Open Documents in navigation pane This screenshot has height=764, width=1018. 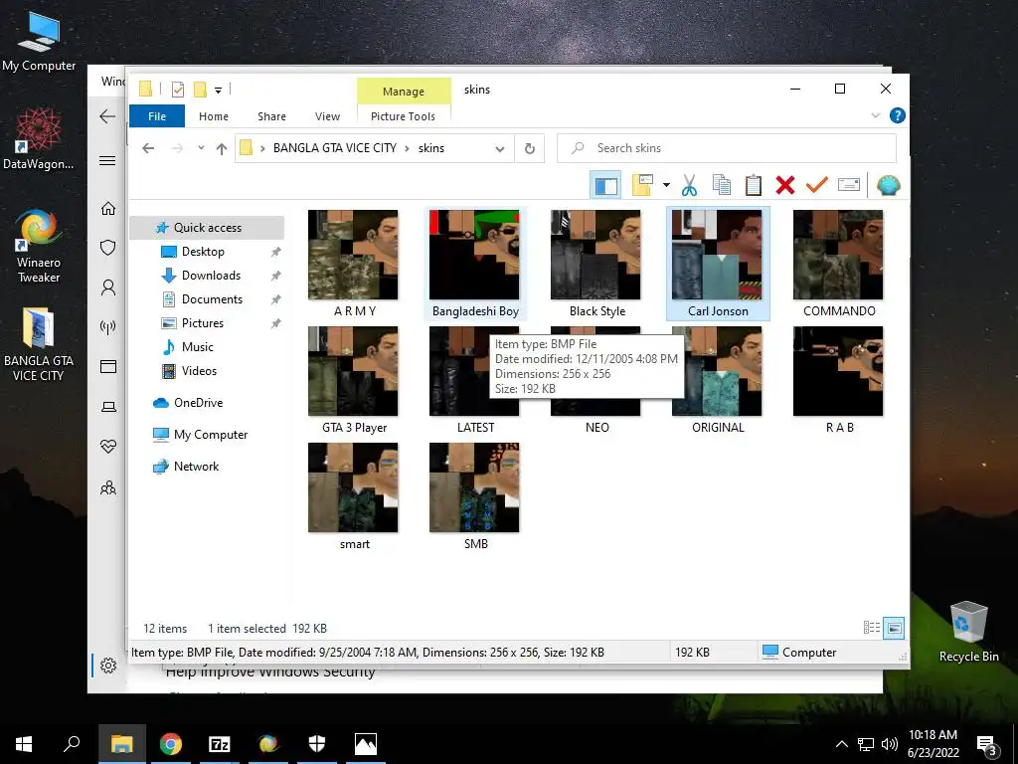point(212,299)
